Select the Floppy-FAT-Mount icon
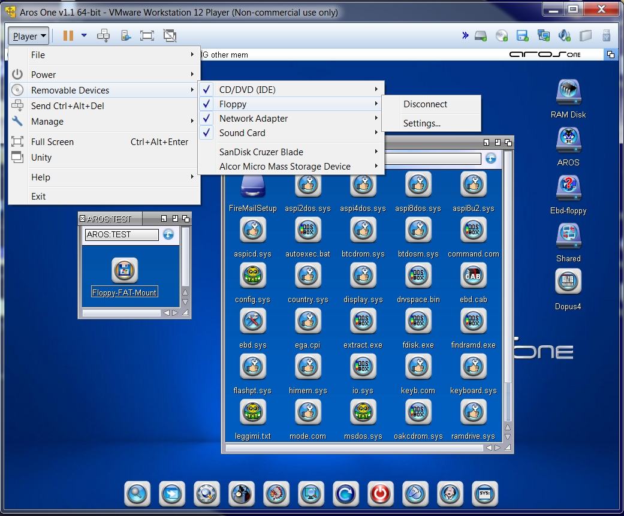 click(125, 271)
